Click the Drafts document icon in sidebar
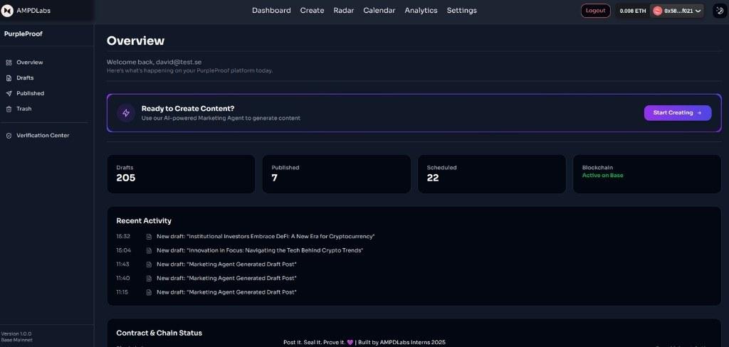729x347 pixels. coord(9,78)
